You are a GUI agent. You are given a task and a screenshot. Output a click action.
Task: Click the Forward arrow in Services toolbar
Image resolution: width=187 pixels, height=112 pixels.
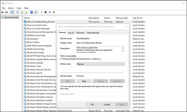[7, 12]
